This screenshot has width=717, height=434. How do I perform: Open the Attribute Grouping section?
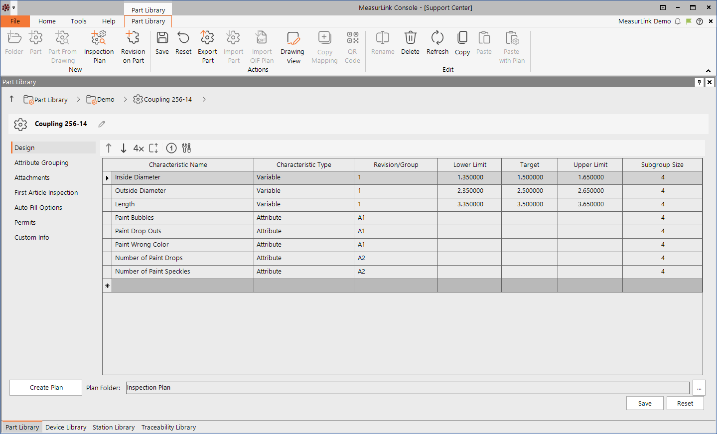[x=41, y=163]
